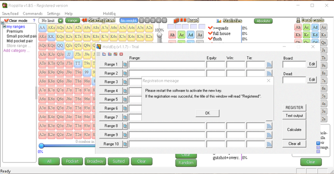Click the green Broadway button
The image size is (334, 174).
point(95,162)
